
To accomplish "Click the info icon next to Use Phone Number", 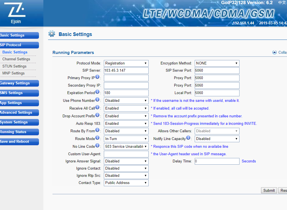I will [x=98, y=100].
